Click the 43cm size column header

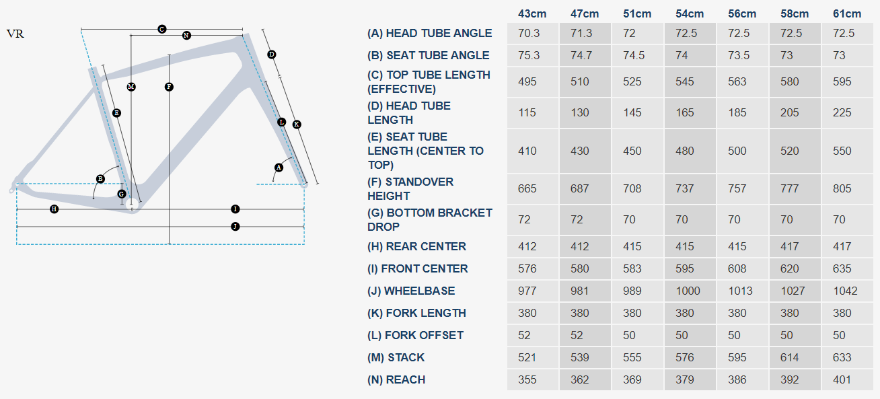click(x=531, y=13)
